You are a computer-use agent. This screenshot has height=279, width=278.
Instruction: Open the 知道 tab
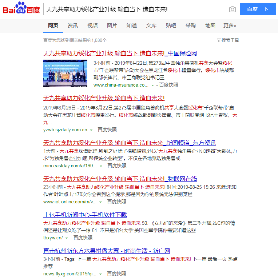132,25
